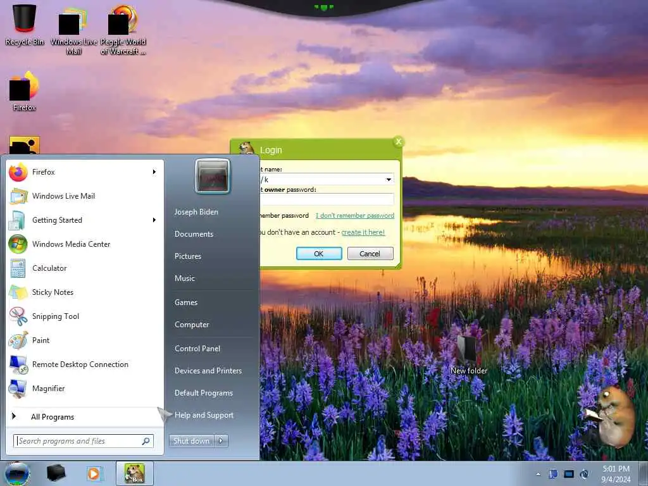The width and height of the screenshot is (648, 486).
Task: Click the user account picture tile
Action: click(x=213, y=176)
